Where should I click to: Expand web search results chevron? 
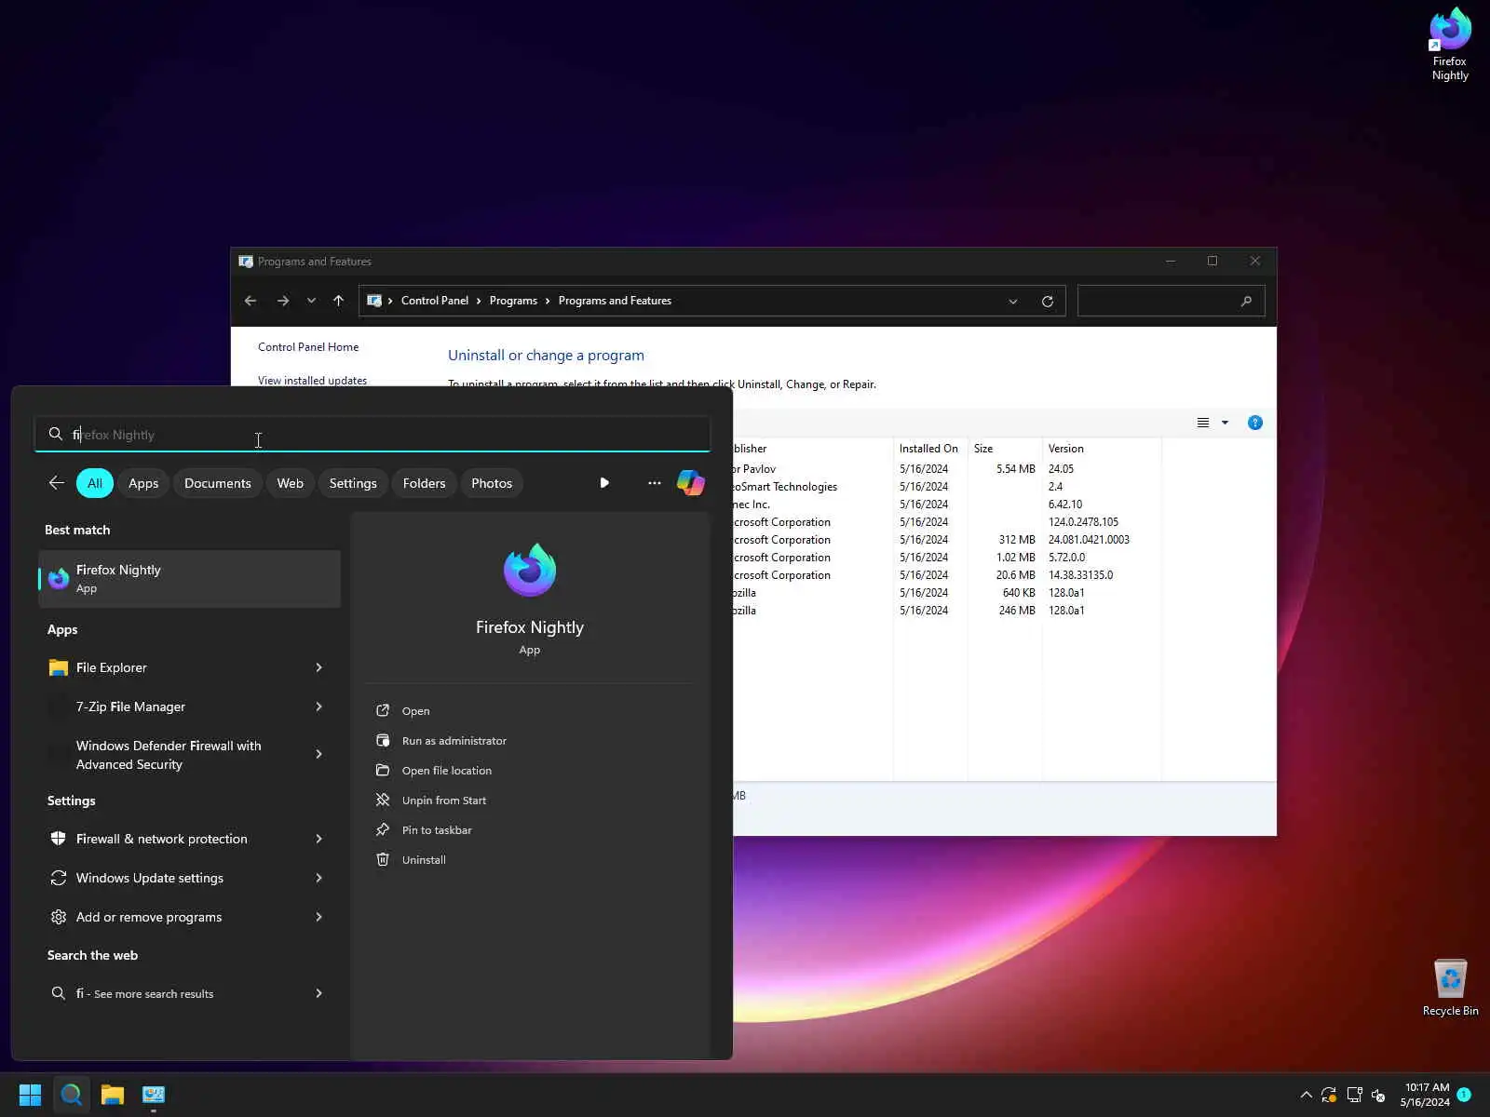pyautogui.click(x=318, y=993)
